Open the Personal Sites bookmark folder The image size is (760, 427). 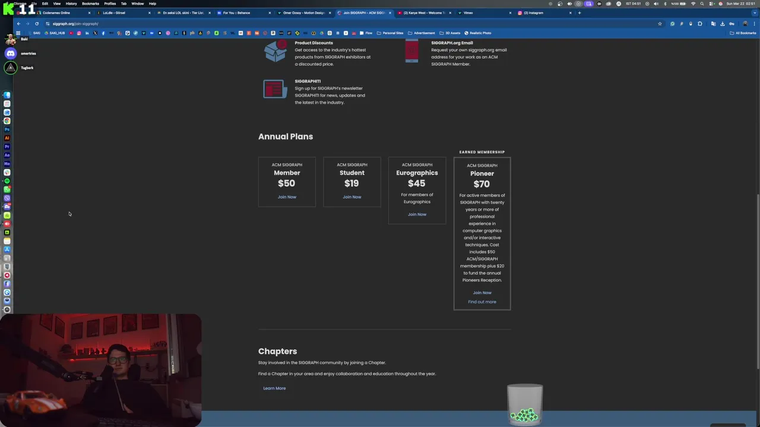click(x=390, y=33)
